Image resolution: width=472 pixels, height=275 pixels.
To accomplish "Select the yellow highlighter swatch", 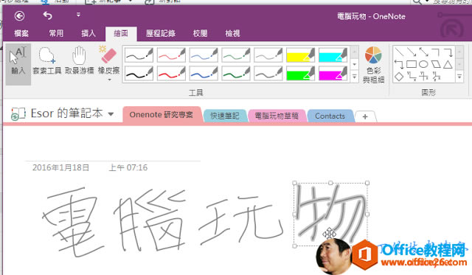I will tap(300, 55).
